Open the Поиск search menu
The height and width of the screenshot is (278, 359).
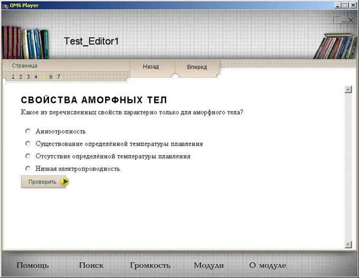tap(91, 265)
